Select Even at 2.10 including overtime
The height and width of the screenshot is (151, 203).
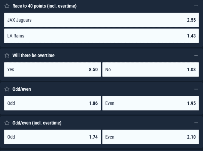coord(150,137)
